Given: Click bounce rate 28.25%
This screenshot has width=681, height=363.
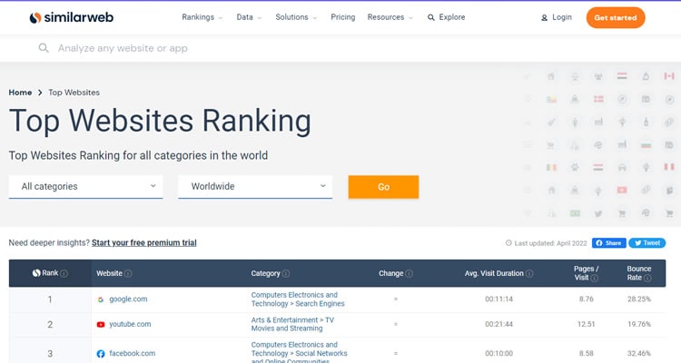Looking at the screenshot, I should point(639,299).
